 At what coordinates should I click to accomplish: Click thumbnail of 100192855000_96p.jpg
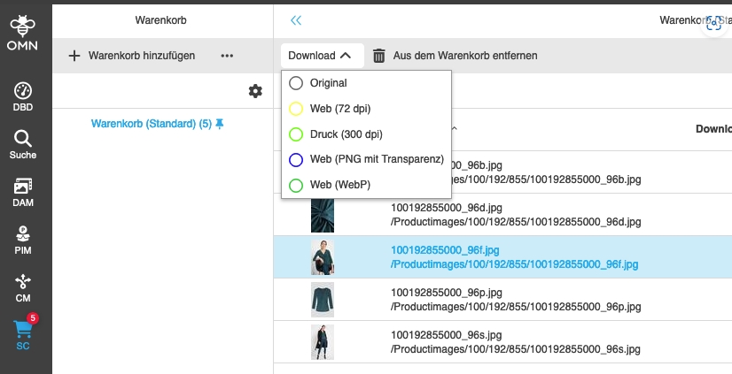[323, 300]
